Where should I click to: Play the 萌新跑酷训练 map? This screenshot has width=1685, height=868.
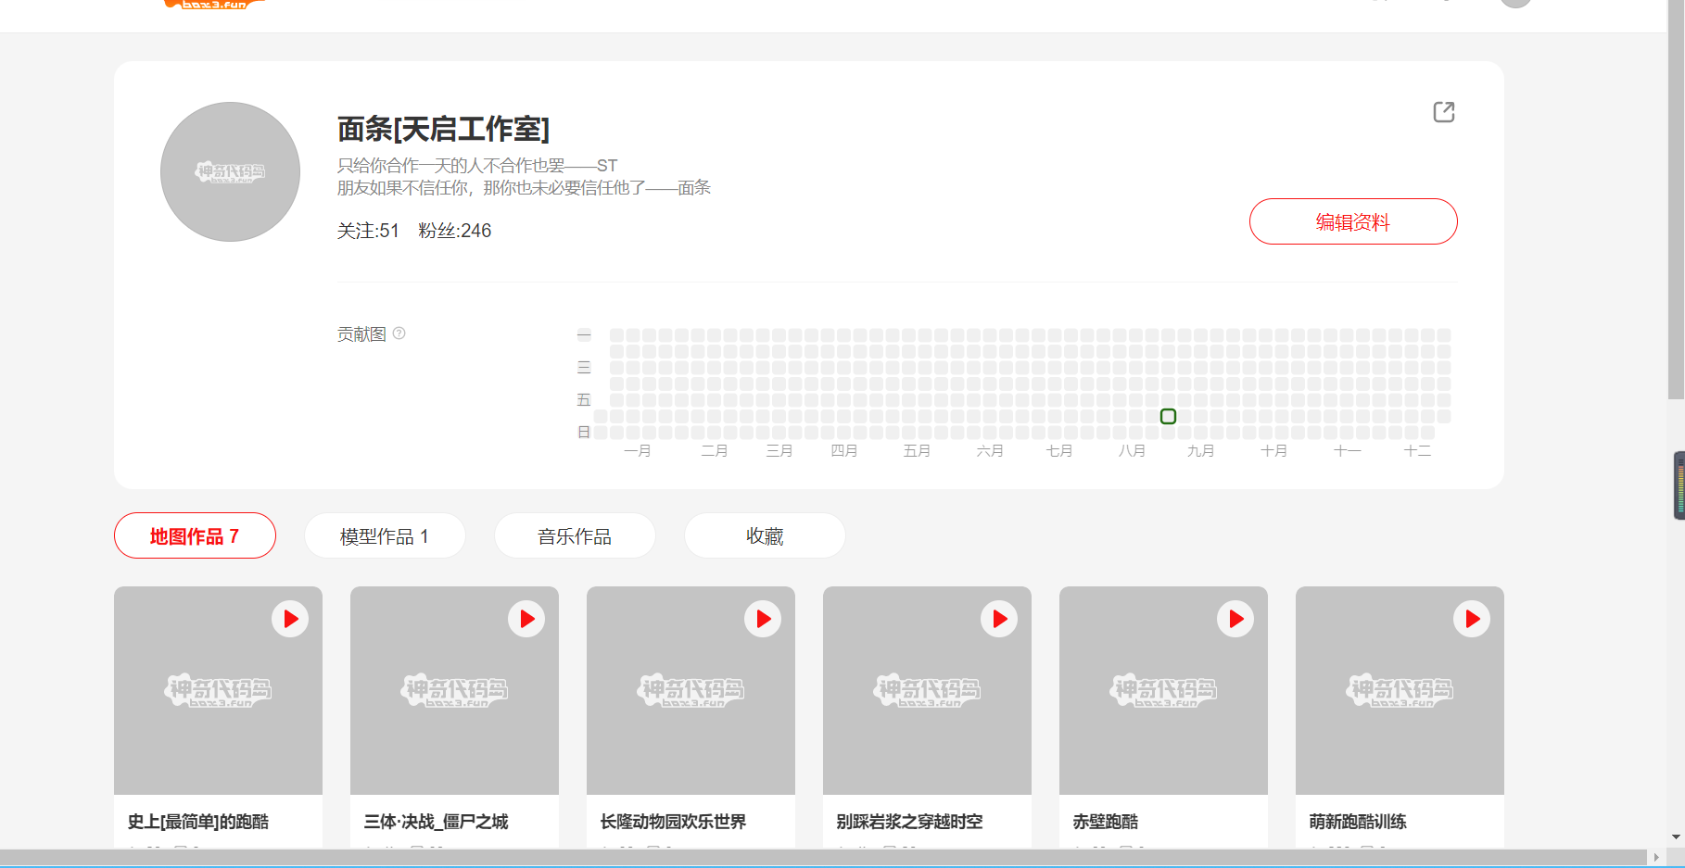point(1472,619)
